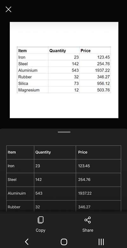
Task: Tap the source table image preview
Action: point(64,70)
